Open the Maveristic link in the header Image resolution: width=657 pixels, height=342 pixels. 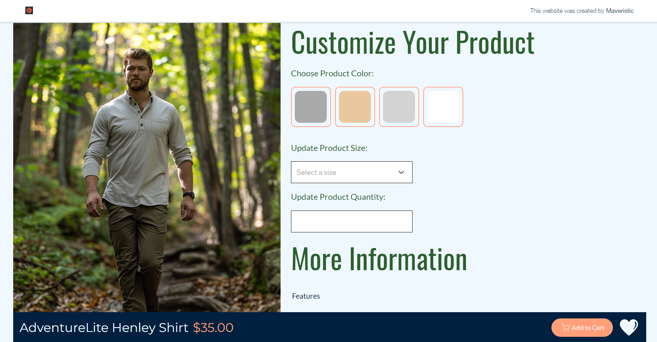click(620, 11)
